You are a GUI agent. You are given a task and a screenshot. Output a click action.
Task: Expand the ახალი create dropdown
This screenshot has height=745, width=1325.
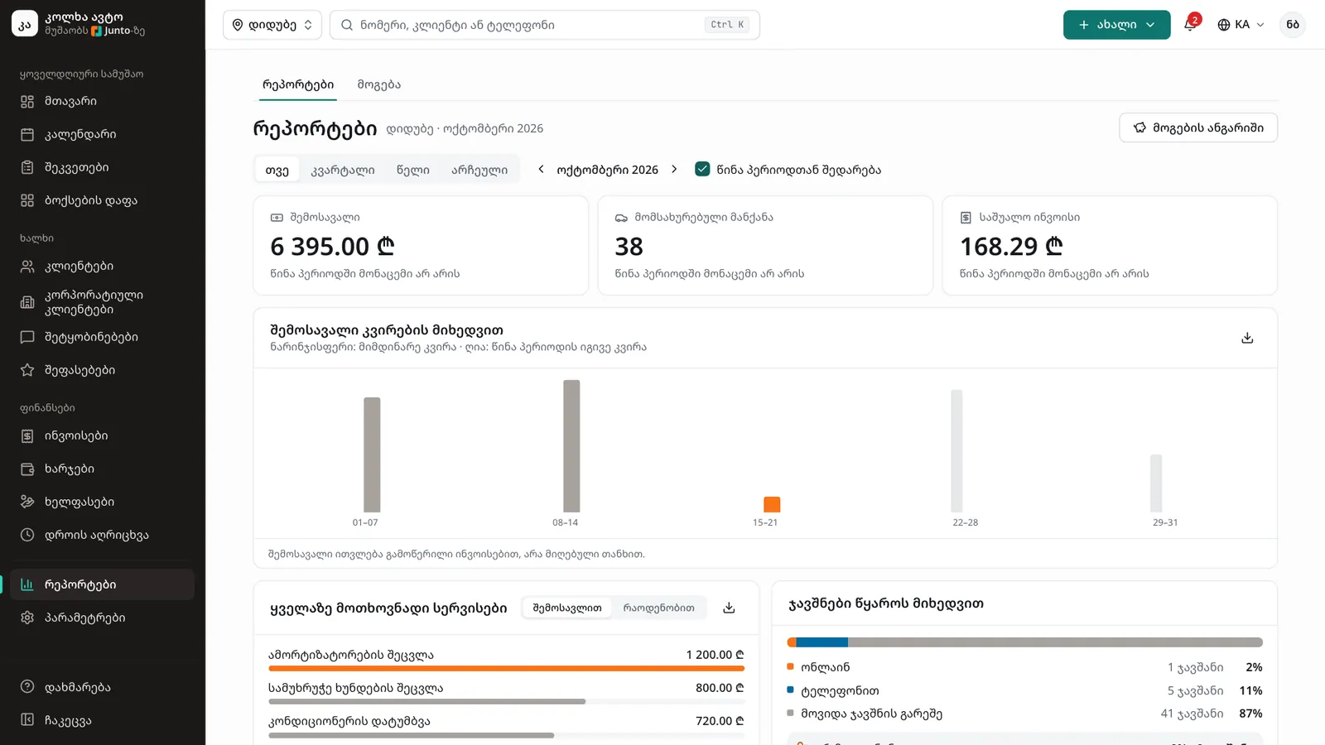click(x=1116, y=25)
